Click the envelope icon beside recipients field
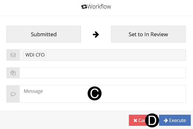 [13, 55]
